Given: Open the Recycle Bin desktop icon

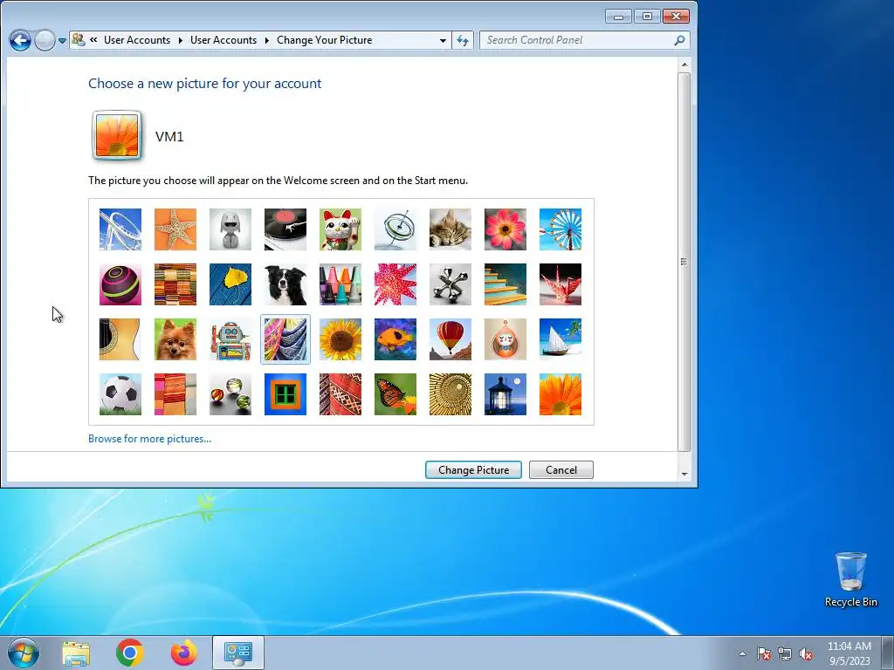Looking at the screenshot, I should point(850,579).
